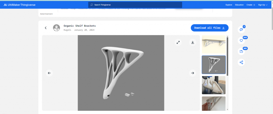The width and height of the screenshot is (273, 114).
Task: Show next image with right arrow
Action: pos(192,73)
